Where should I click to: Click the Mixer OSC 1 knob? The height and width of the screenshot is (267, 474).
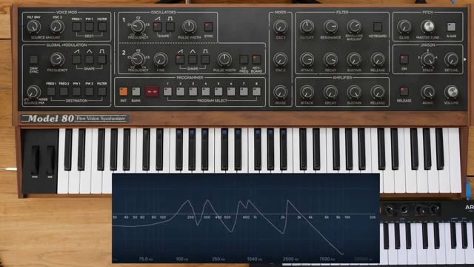click(x=280, y=27)
